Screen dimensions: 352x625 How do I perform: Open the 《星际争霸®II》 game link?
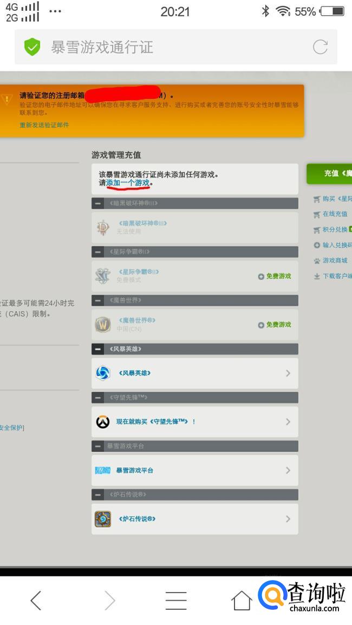click(x=139, y=272)
